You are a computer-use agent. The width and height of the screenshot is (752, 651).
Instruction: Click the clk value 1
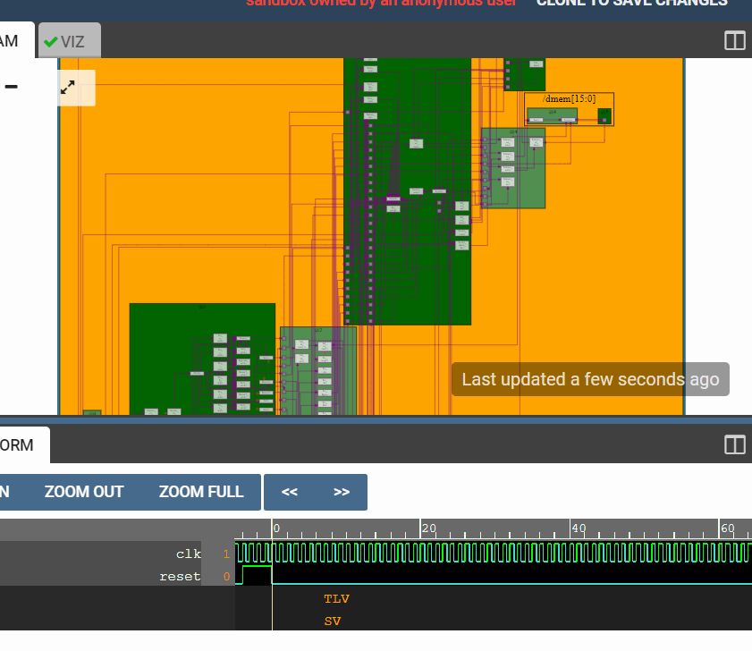click(x=226, y=554)
